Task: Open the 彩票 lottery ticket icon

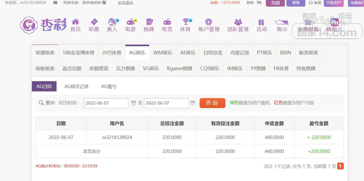Action: pyautogui.click(x=94, y=22)
